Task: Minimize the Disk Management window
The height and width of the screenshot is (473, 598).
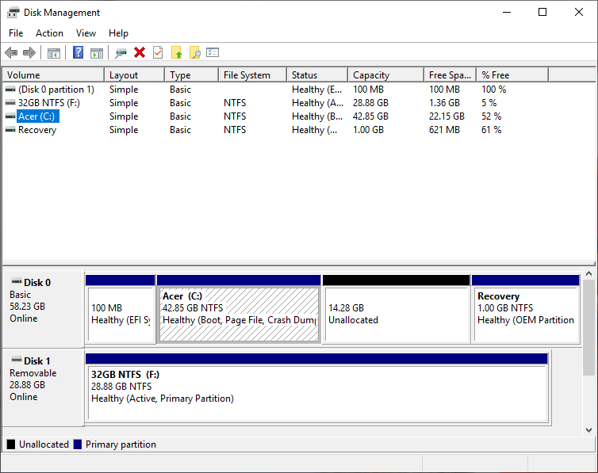Action: tap(507, 12)
